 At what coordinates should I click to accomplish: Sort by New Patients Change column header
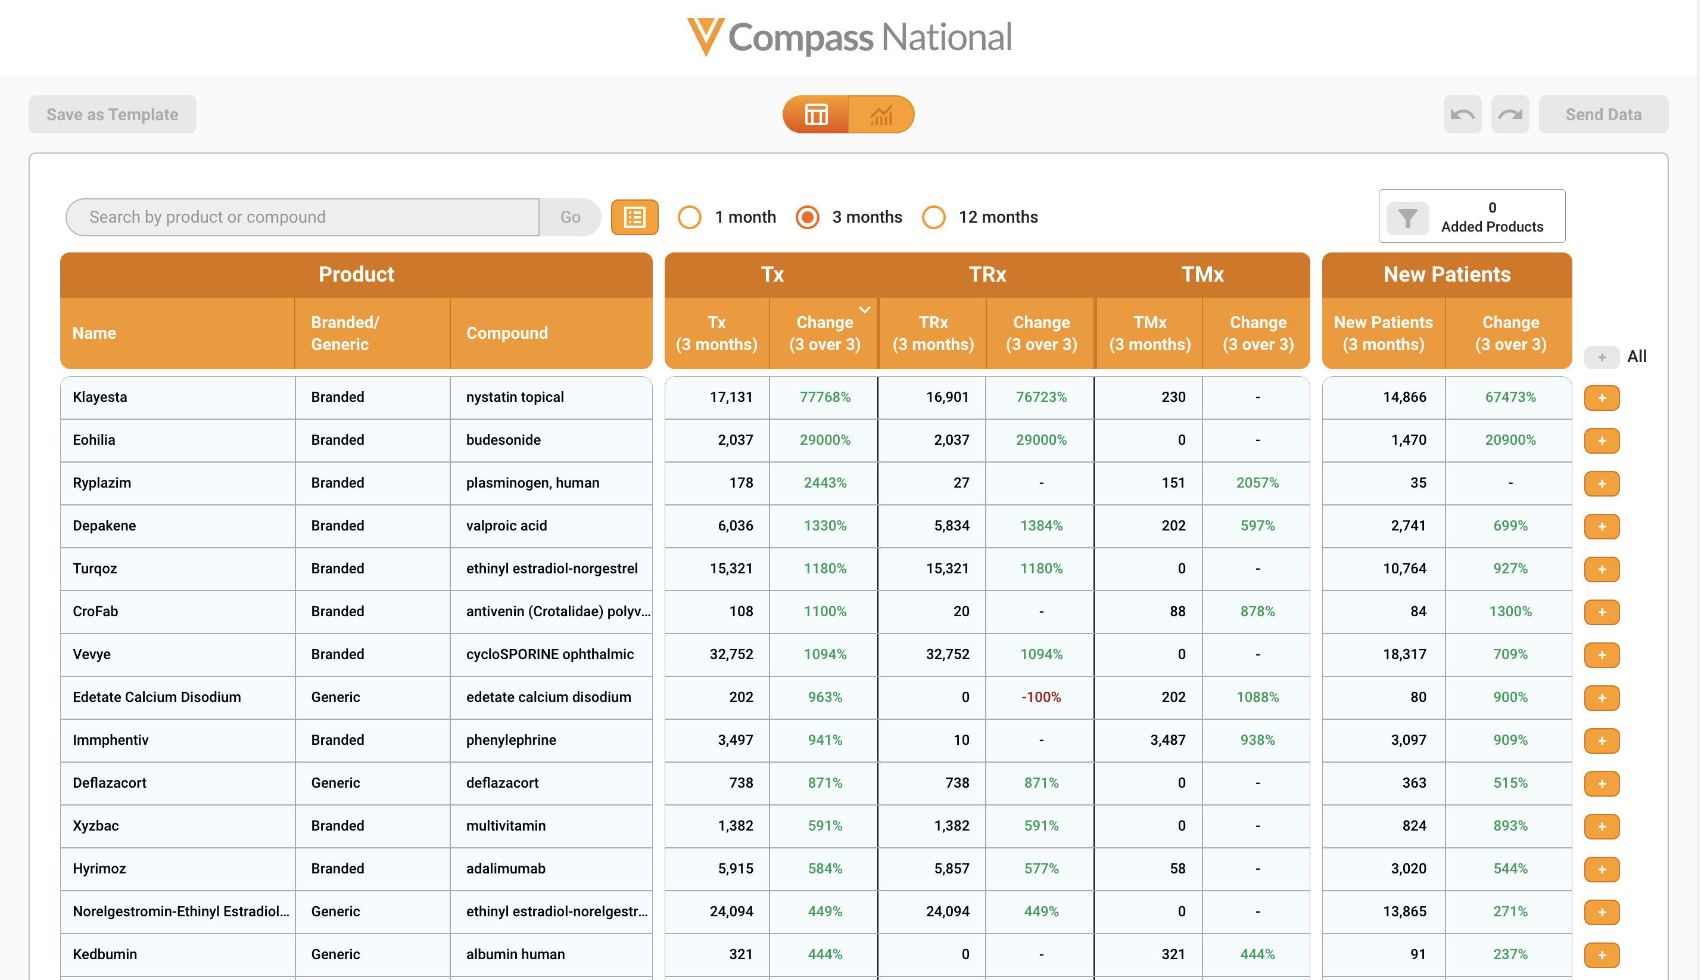(x=1510, y=333)
